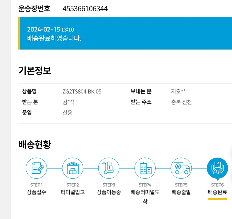This screenshot has width=232, height=219.
Task: Click the 받는 주소 label
Action: (x=141, y=102)
